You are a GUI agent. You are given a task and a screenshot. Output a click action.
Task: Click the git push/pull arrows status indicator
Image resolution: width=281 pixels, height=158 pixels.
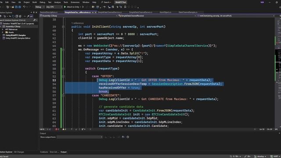click(235, 156)
